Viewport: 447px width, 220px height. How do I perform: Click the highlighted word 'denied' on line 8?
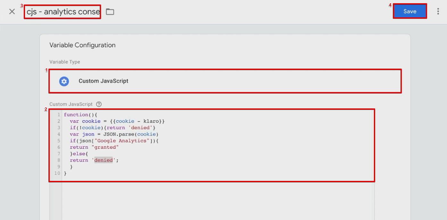click(104, 160)
